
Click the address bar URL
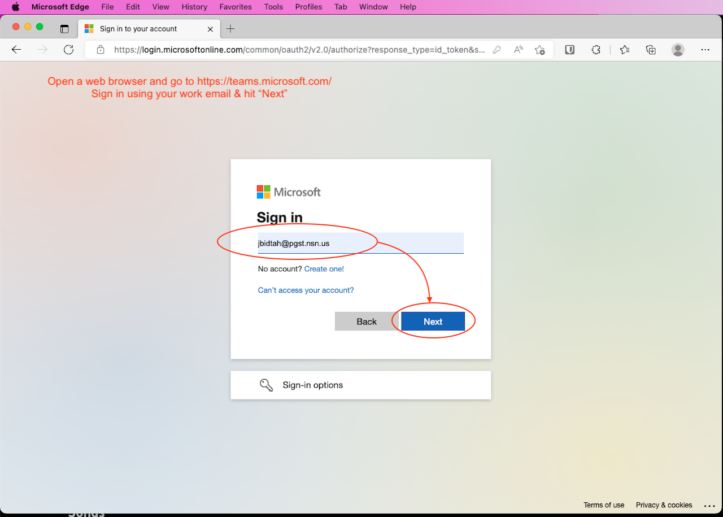(299, 50)
